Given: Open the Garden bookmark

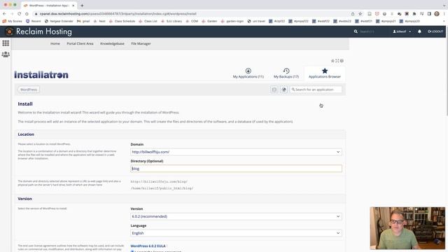Looking at the screenshot, I should [x=209, y=21].
